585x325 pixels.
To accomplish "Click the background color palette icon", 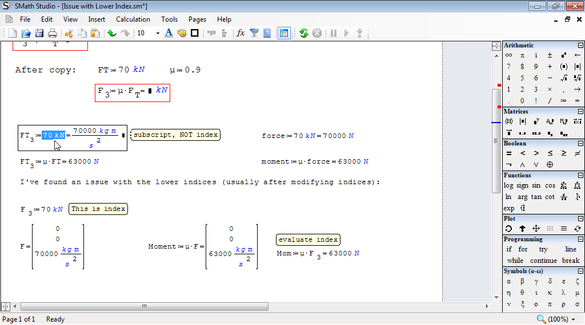I will (x=182, y=33).
